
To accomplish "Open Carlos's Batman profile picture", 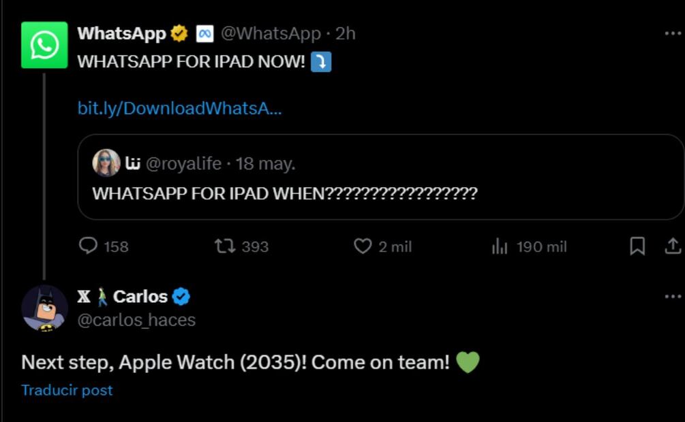I will (x=44, y=308).
